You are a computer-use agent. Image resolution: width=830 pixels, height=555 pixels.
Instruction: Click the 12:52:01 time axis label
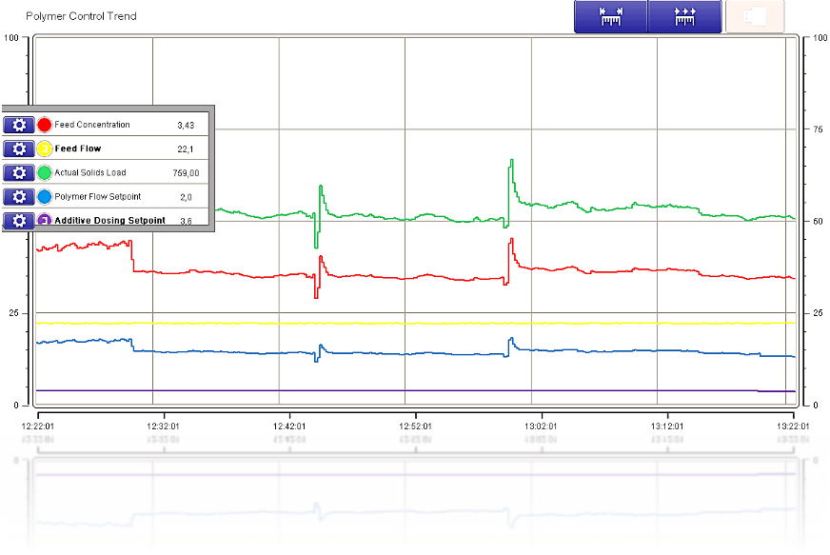pos(415,426)
